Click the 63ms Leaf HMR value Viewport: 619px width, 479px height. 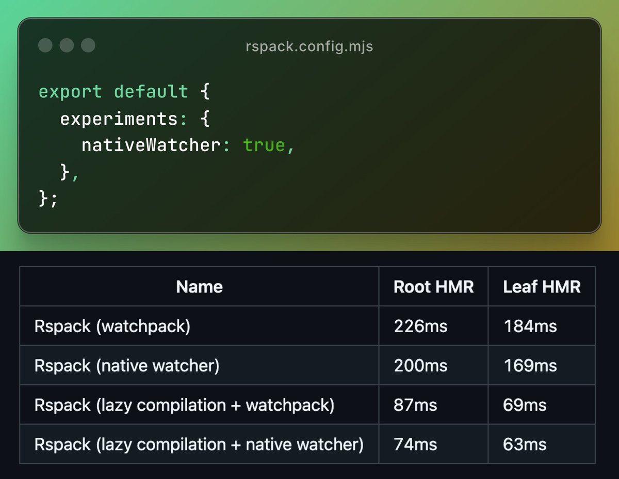(x=525, y=444)
